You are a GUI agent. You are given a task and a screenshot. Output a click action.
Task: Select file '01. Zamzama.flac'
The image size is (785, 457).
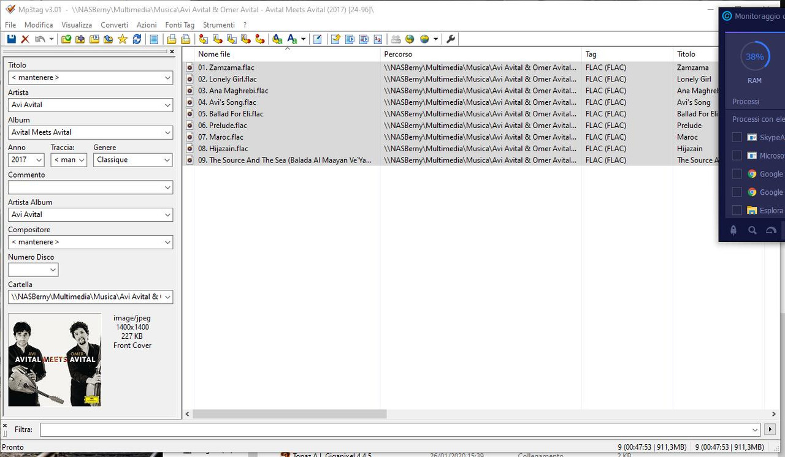click(226, 67)
